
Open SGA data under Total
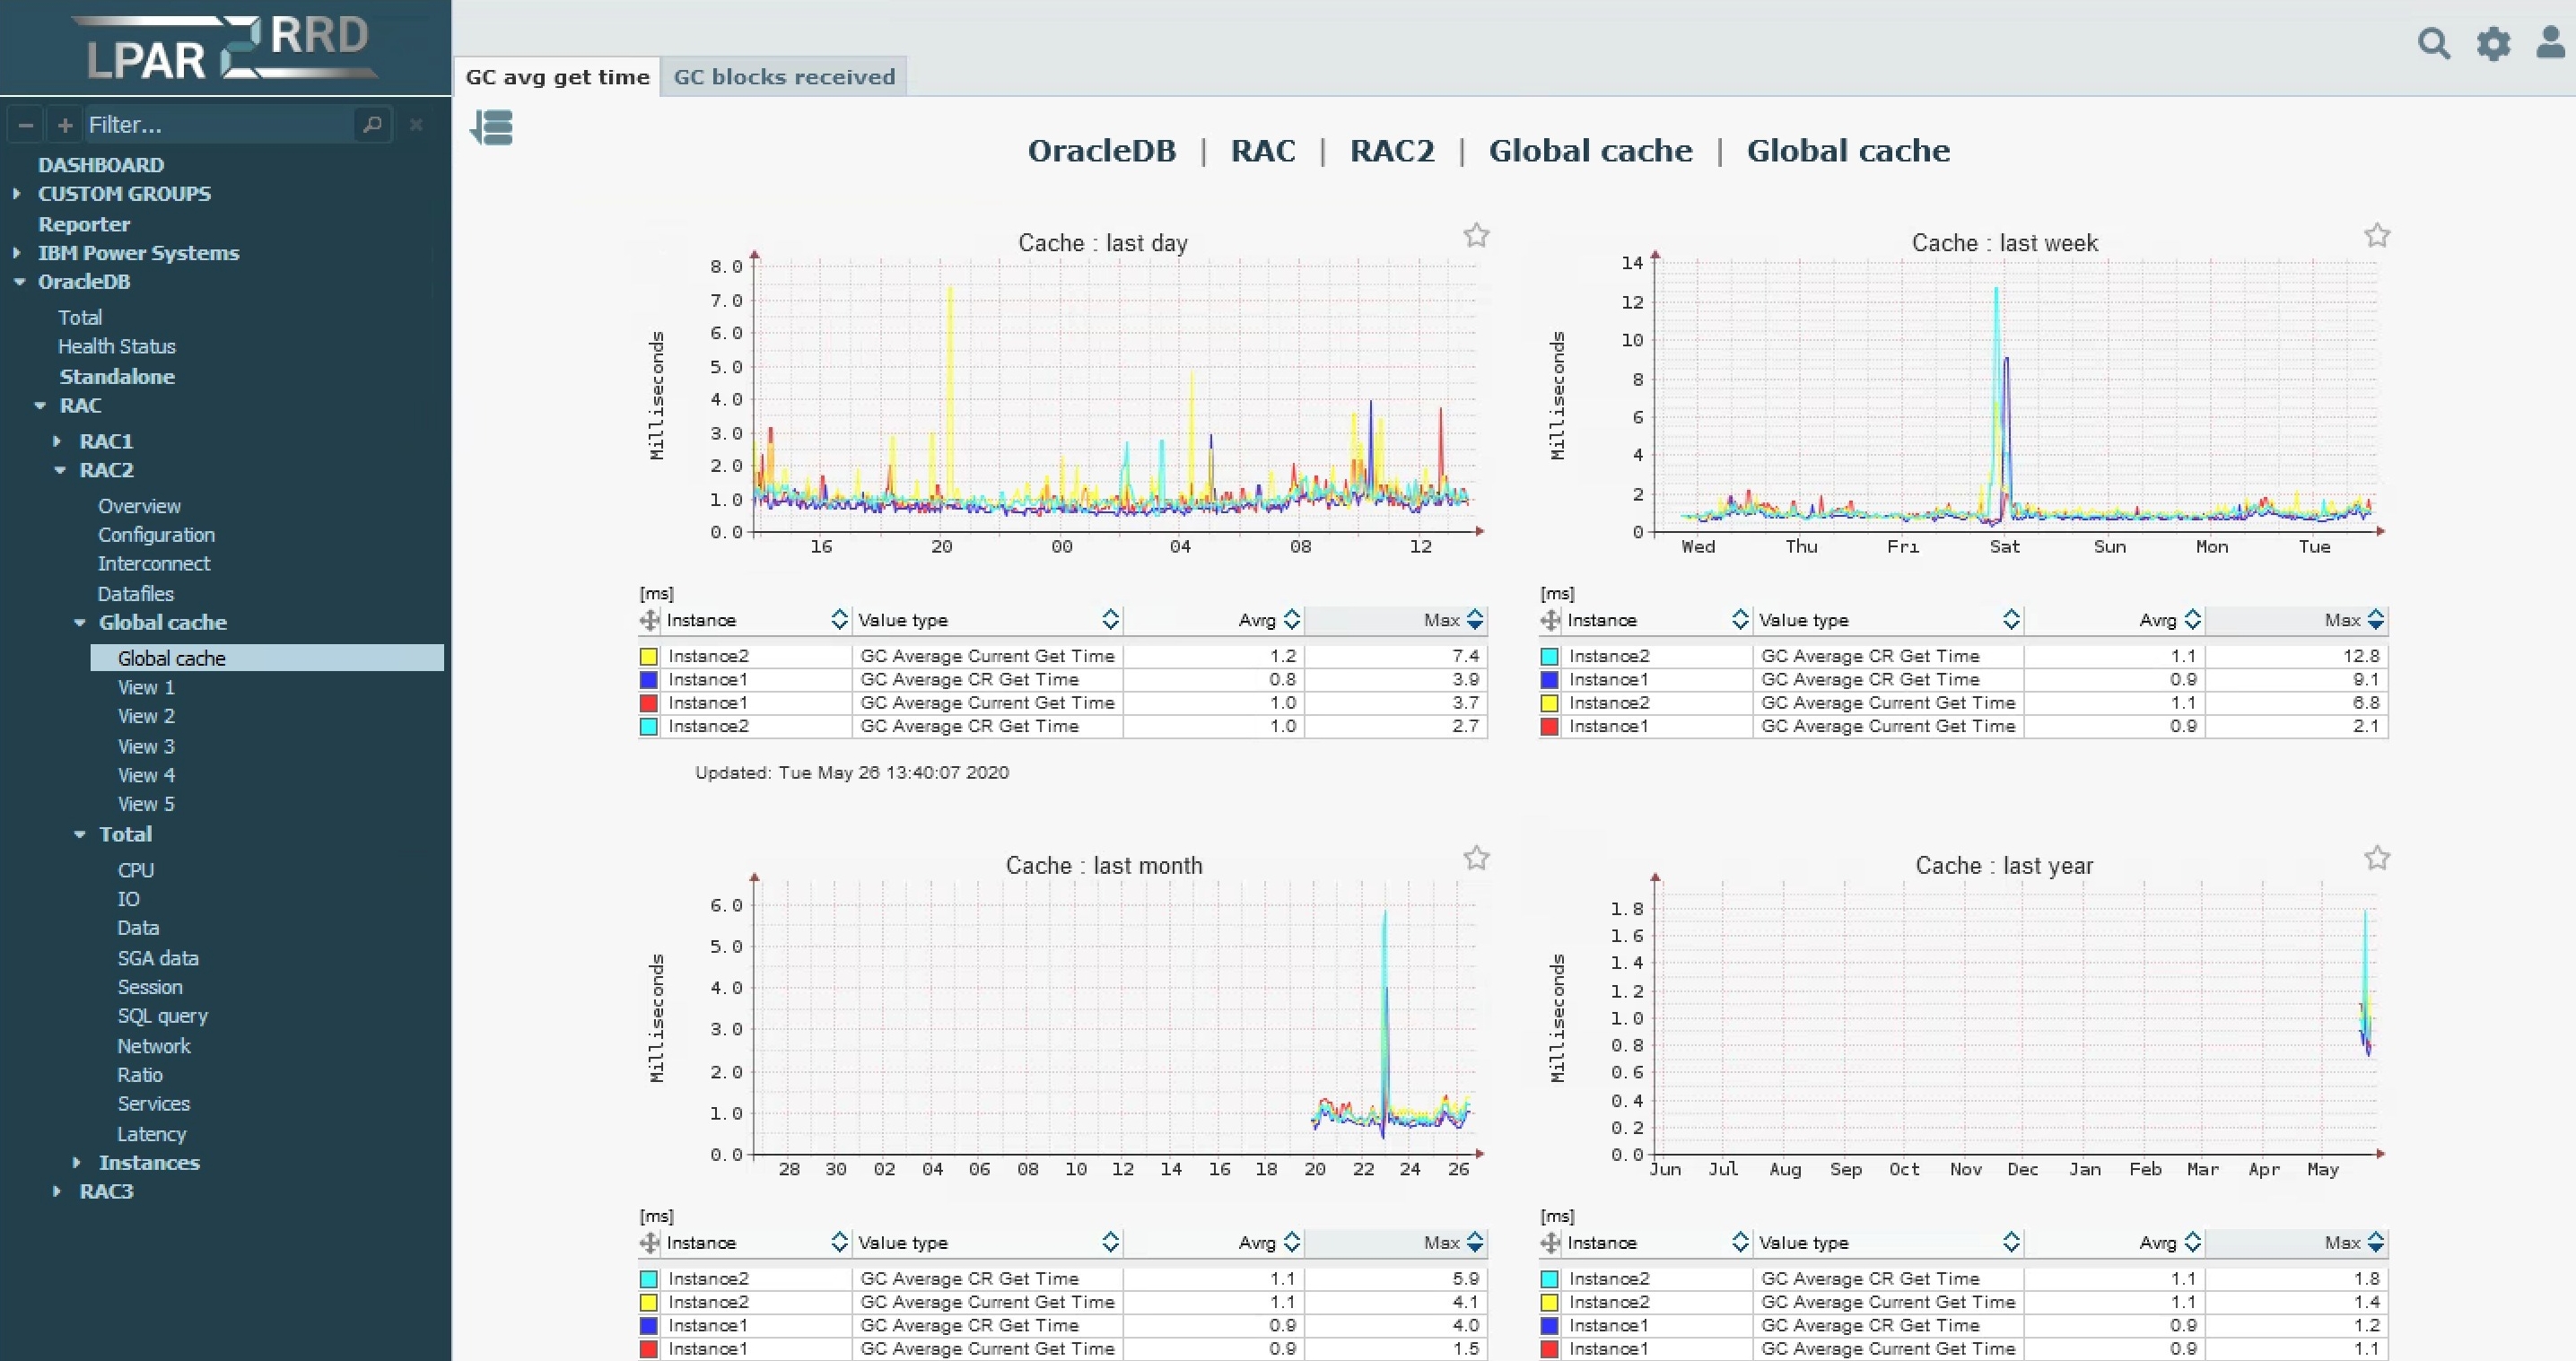point(158,958)
